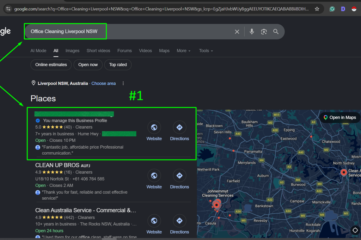
Task: Get Directions to Clean Australia Service
Action: (x=179, y=225)
